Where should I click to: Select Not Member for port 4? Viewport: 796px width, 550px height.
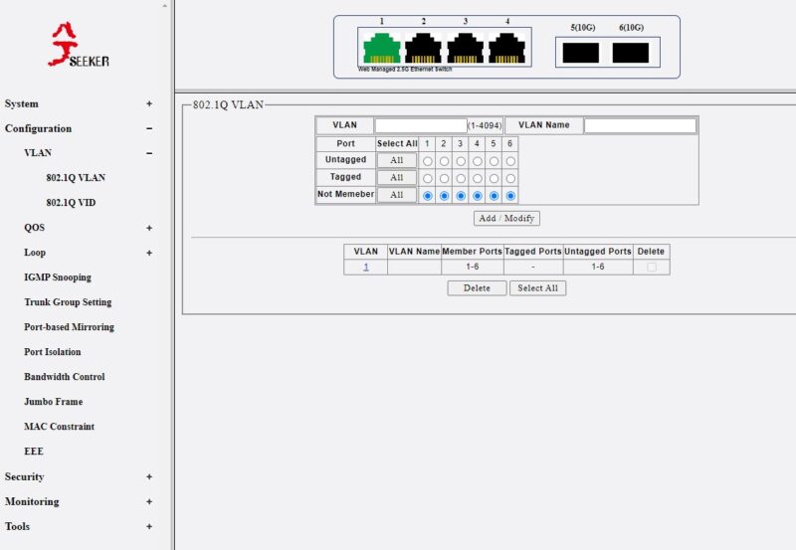coord(478,196)
